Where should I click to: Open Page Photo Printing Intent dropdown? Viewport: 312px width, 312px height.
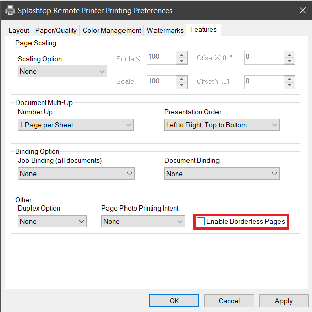143,222
